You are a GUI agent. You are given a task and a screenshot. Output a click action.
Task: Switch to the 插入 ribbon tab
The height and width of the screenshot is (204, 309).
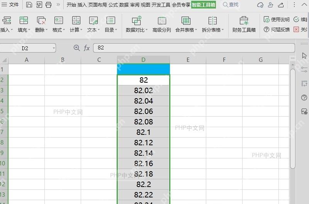82,5
